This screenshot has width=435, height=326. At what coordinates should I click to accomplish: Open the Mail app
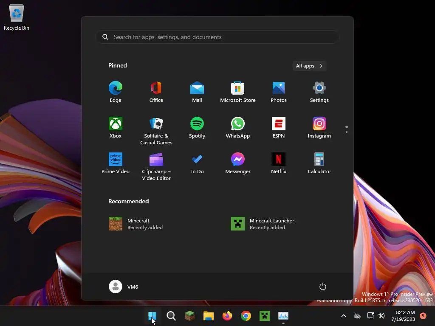pos(197,92)
